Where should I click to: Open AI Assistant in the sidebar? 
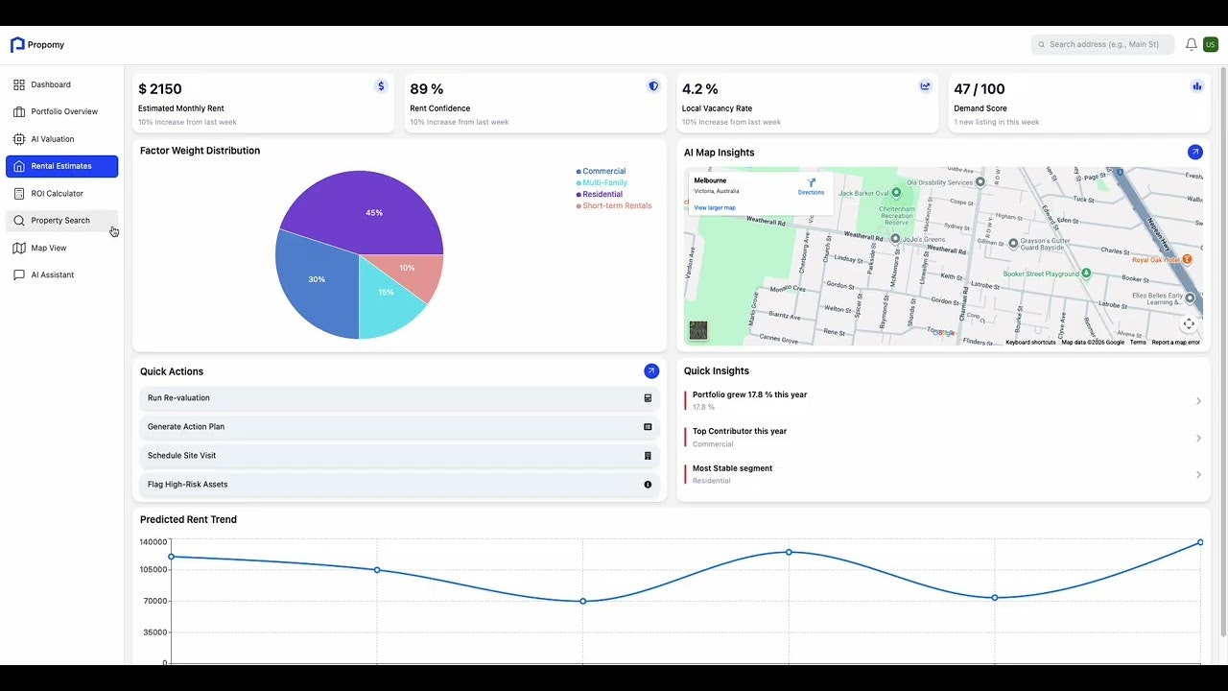[61, 274]
